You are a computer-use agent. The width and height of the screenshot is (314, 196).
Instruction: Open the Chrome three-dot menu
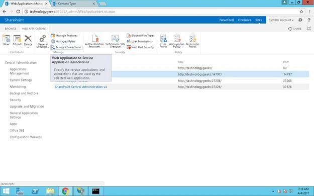309,12
